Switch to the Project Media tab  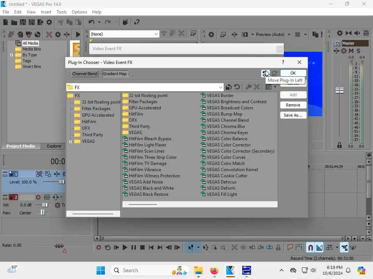(21, 146)
